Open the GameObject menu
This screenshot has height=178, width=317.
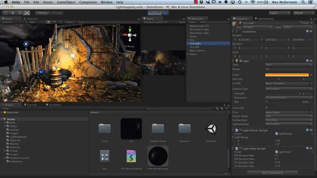click(x=66, y=2)
